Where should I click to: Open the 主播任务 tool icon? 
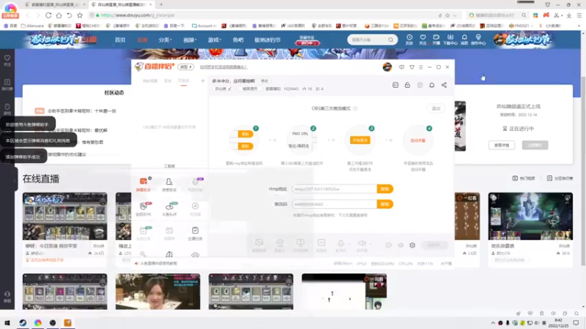(x=195, y=233)
